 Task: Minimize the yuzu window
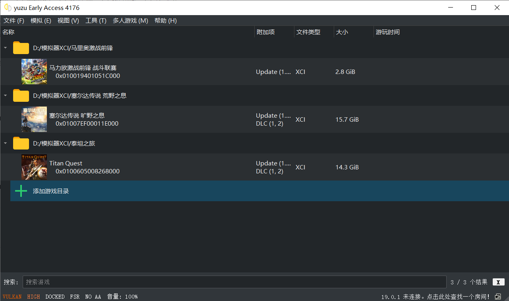[450, 8]
